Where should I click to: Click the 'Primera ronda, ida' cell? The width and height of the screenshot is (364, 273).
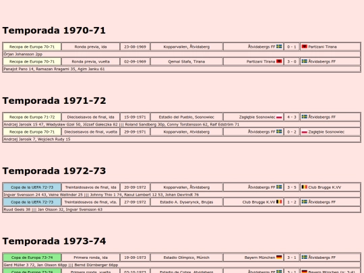[90, 257]
